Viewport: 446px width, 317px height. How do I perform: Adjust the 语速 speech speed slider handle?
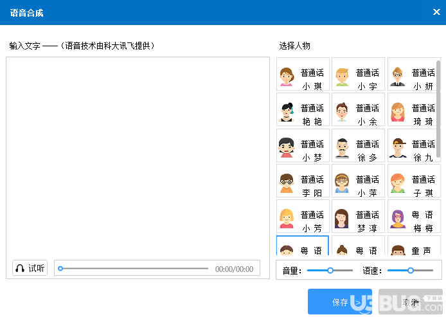(x=411, y=270)
